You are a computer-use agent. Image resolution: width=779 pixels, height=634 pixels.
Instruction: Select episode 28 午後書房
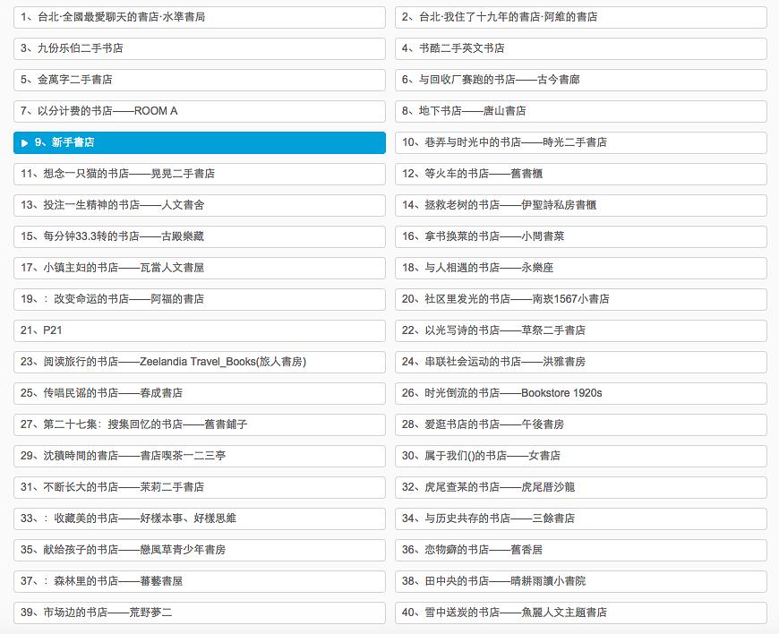point(581,424)
